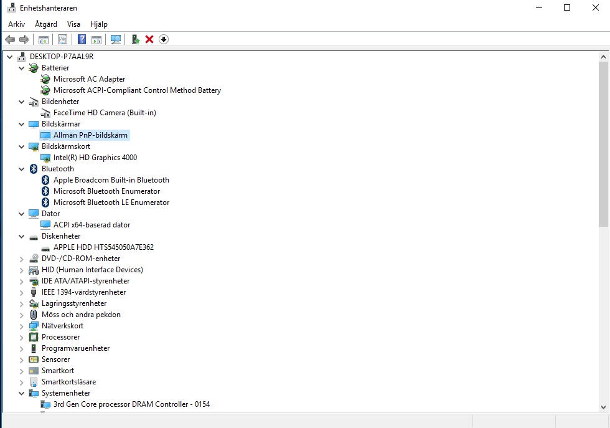The image size is (610, 428).
Task: Click the Update driver toolbar icon
Action: 136,39
